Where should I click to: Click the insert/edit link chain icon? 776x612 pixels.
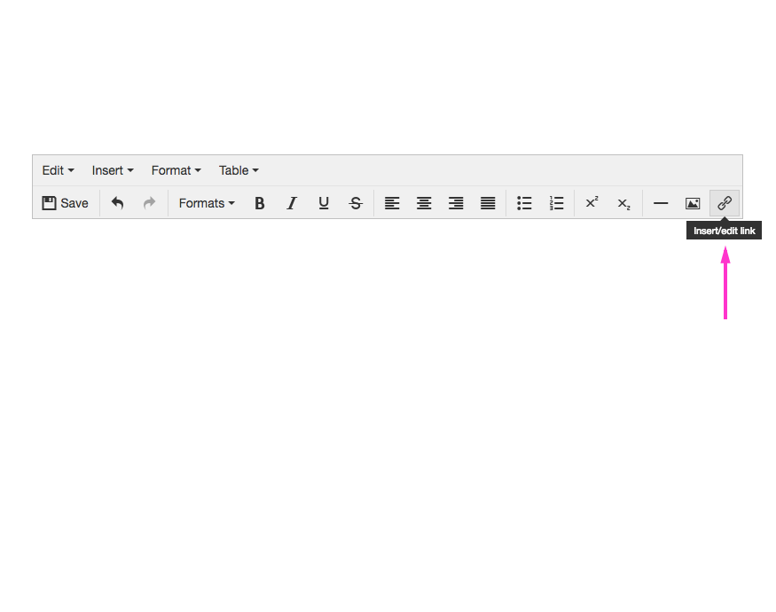pos(725,203)
